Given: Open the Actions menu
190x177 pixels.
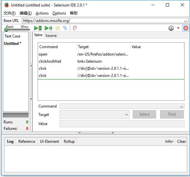Looking at the screenshot, I should pyautogui.click(x=42, y=13).
